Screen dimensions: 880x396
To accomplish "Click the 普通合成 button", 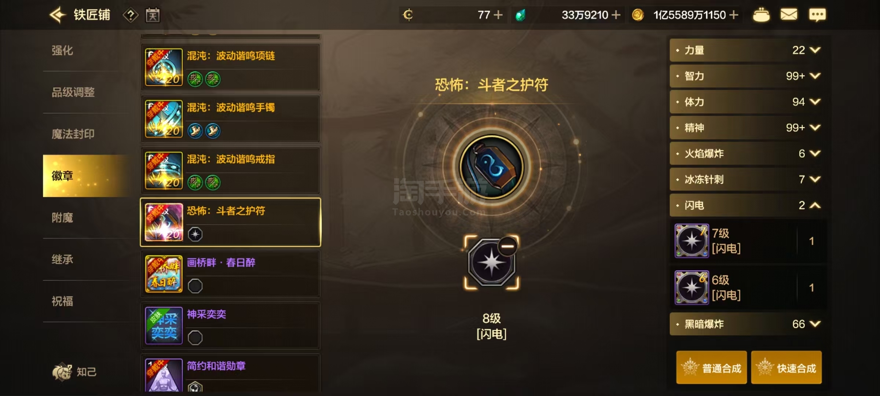I will click(711, 368).
